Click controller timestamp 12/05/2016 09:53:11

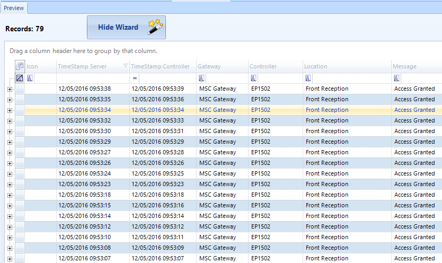pos(157,238)
